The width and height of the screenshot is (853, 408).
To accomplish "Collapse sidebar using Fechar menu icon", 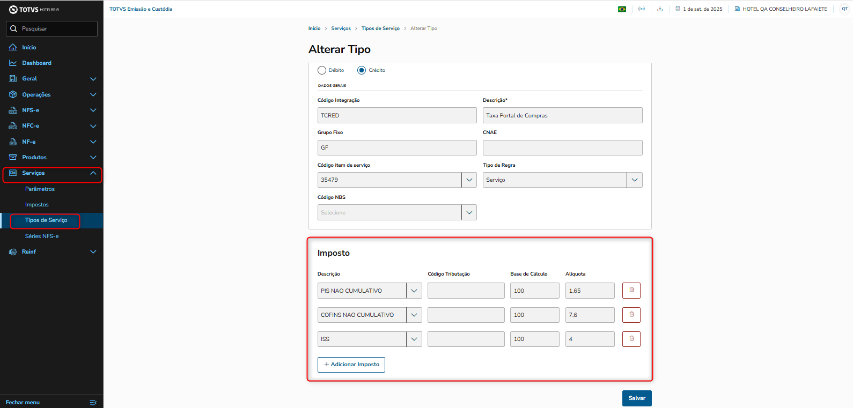I will pos(93,402).
